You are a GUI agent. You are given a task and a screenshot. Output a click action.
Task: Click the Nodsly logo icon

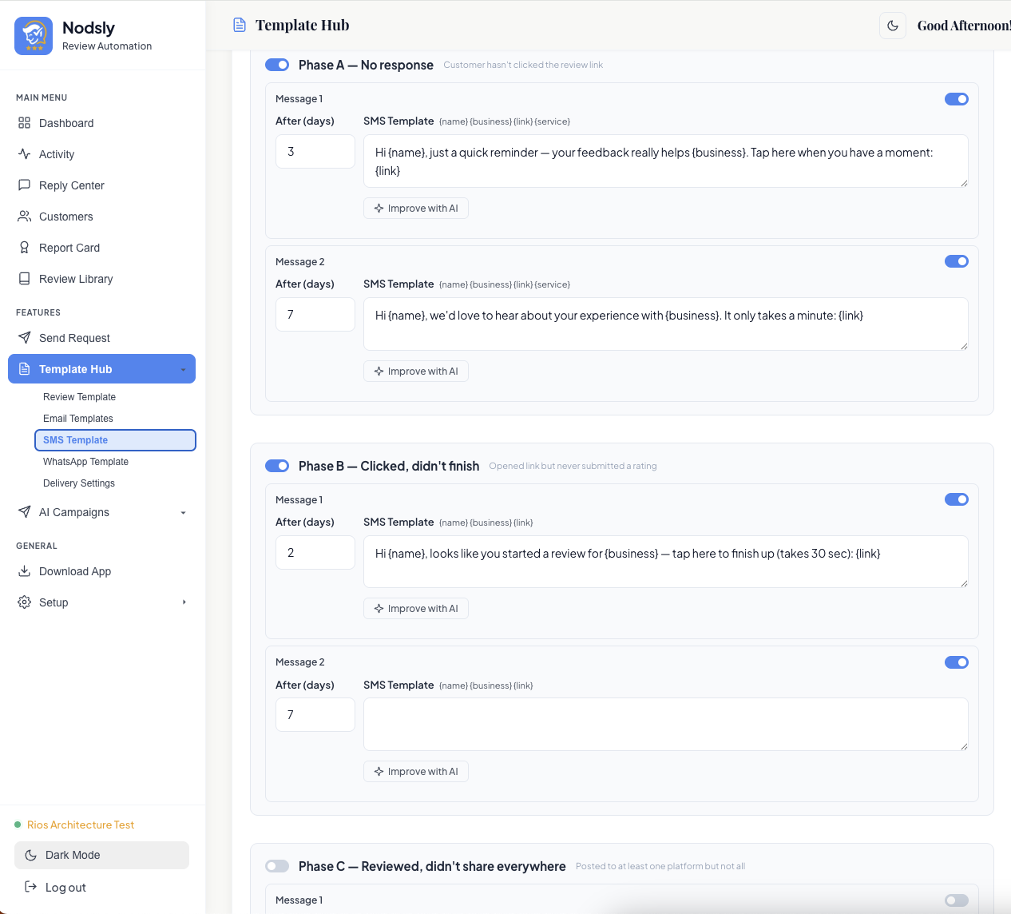coord(34,36)
